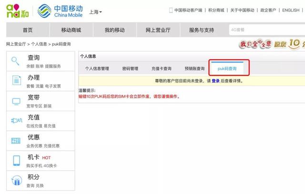Viewport: 305px width, 194px height.
Task: Click the coupon icon beside 优惠
Action: pos(16,141)
